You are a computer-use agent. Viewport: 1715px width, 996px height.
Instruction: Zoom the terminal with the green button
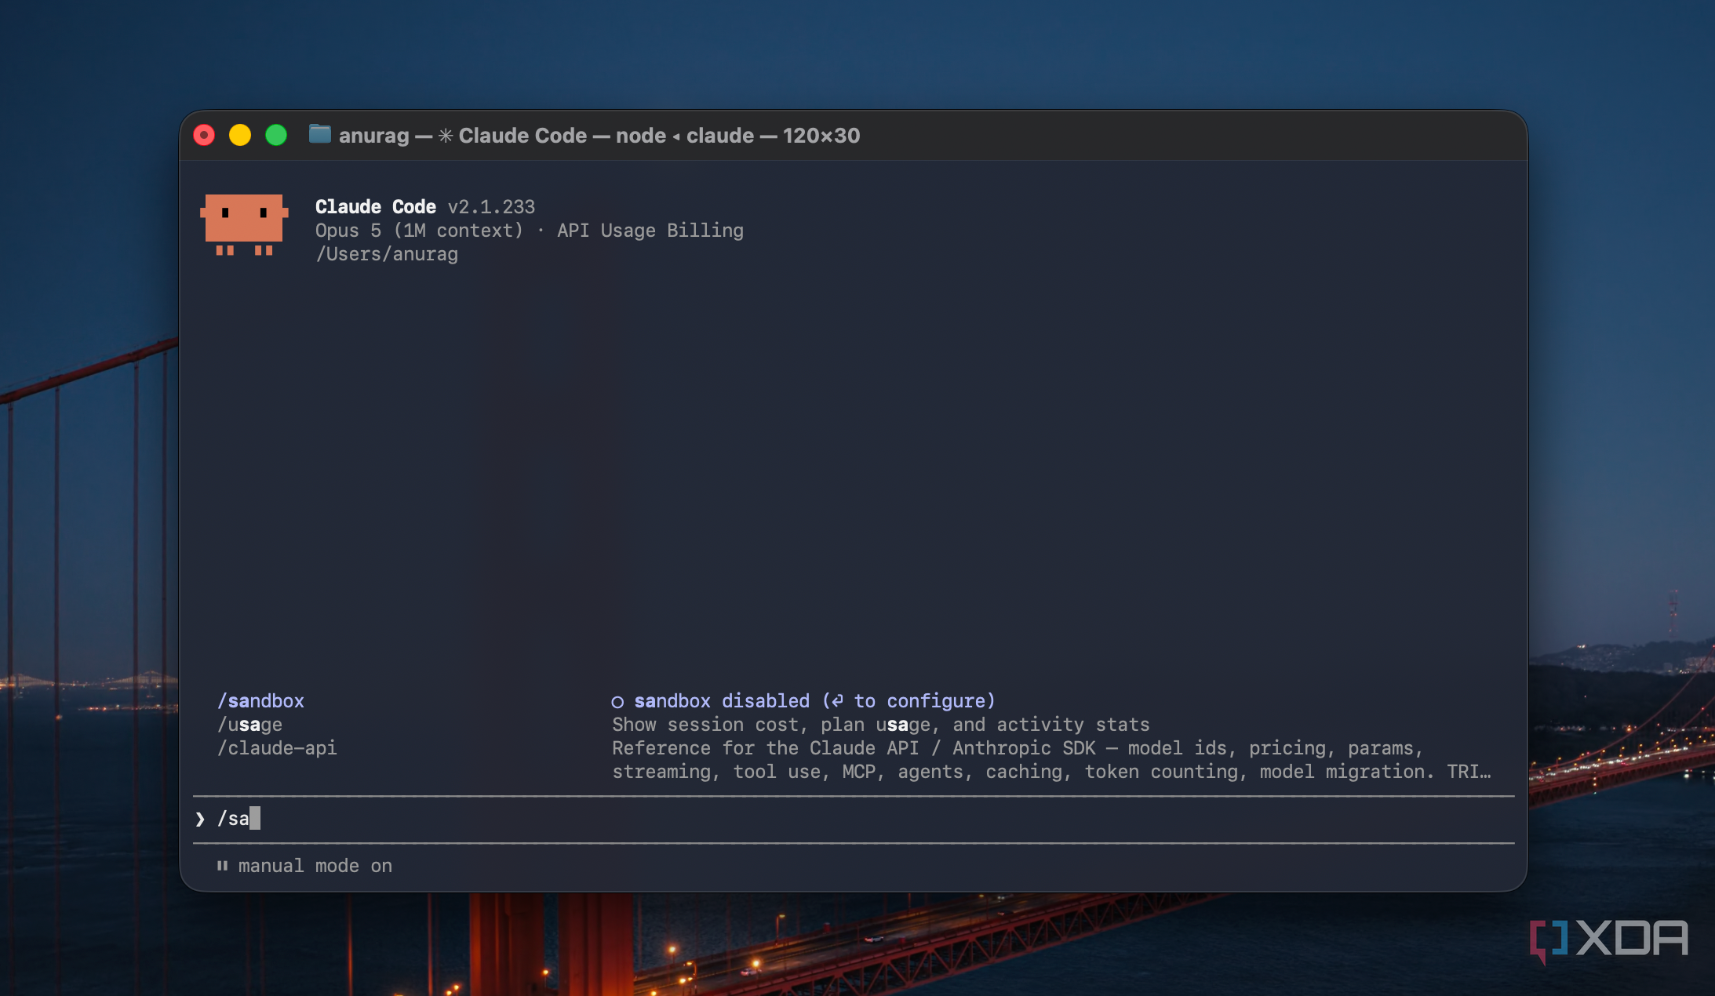276,136
